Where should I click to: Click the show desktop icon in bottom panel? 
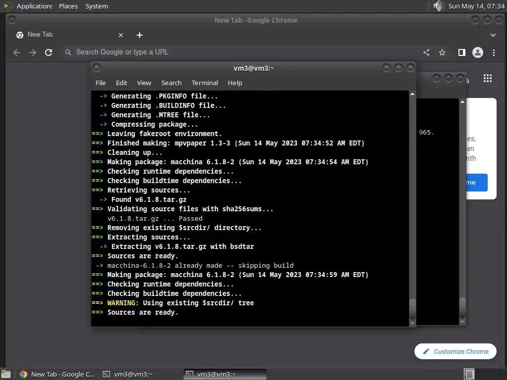point(6,374)
